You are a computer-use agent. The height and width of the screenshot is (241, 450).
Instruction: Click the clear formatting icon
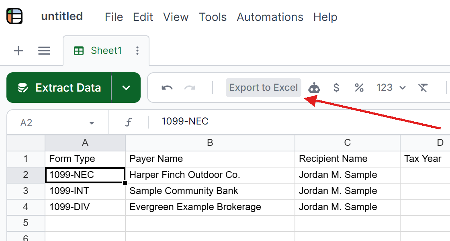(x=423, y=88)
